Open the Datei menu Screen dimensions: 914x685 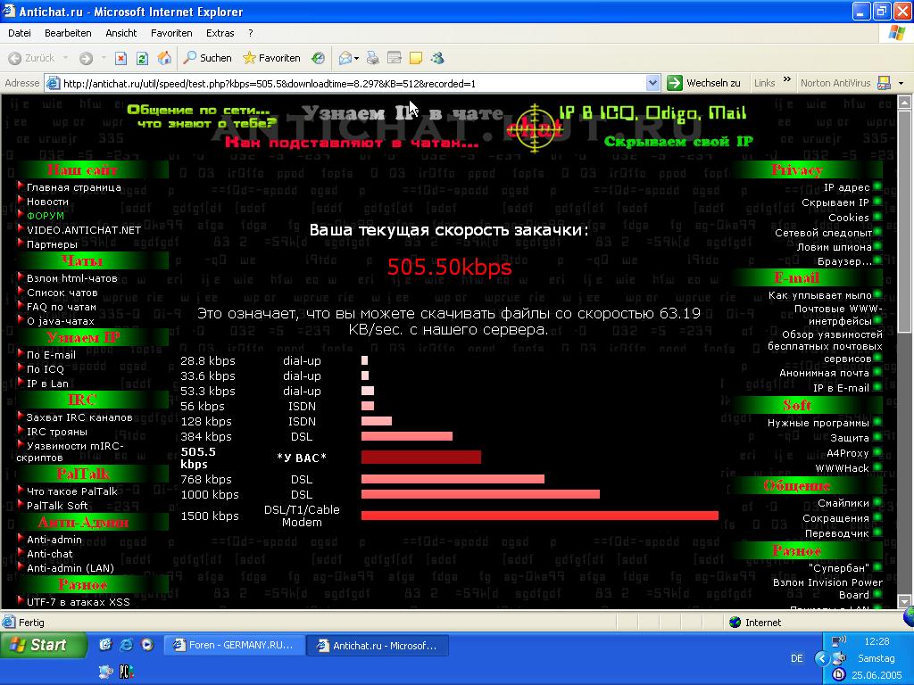coord(20,33)
